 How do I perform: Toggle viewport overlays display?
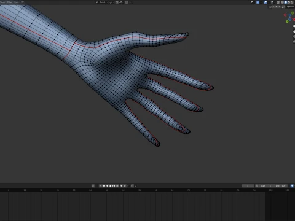(265, 2)
